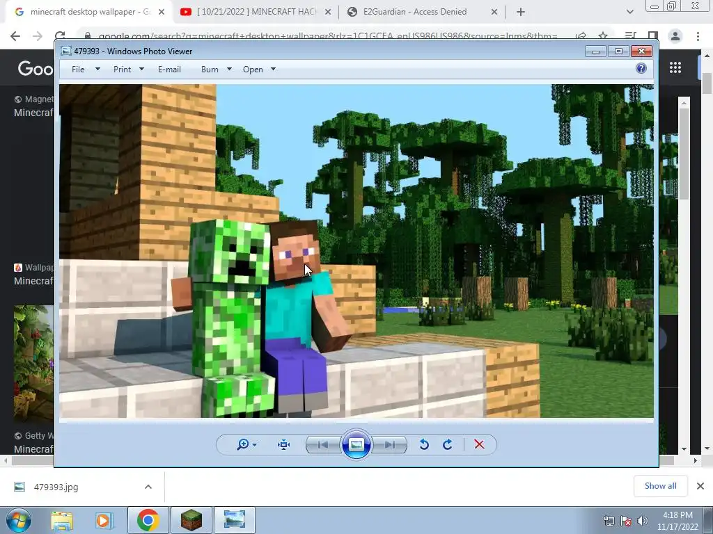Rotate the photo clockwise

[x=448, y=444]
